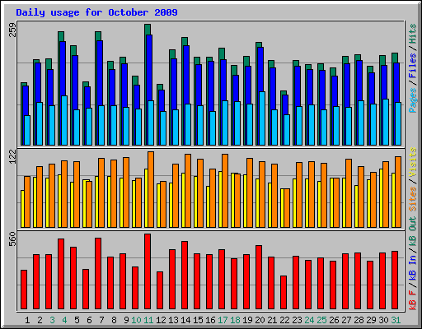Click day 4 on the x-axis
Image resolution: width=422 pixels, height=329 pixels.
[64, 320]
